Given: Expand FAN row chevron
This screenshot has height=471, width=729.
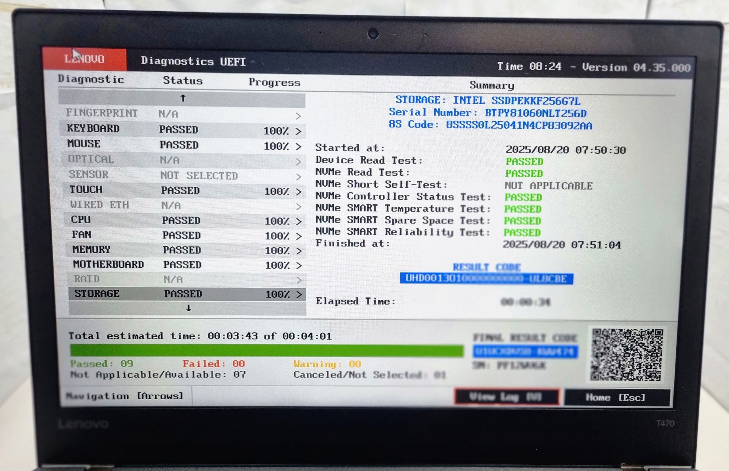Looking at the screenshot, I should coord(299,236).
